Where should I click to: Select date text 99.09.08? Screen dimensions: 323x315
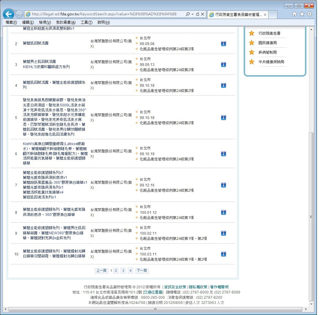pos(147,44)
